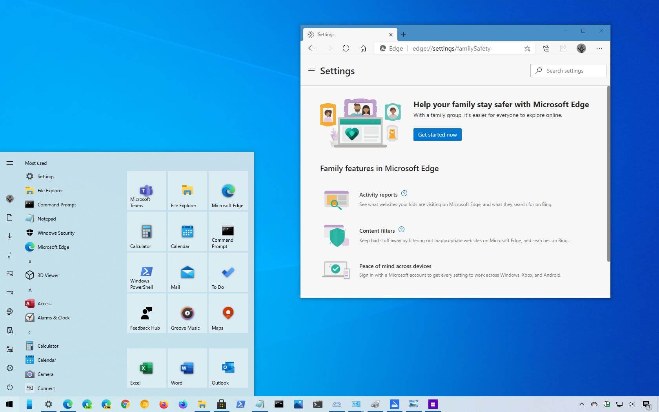Viewport: 659px width, 412px height.
Task: Refresh the Edge settings page
Action: (346, 48)
